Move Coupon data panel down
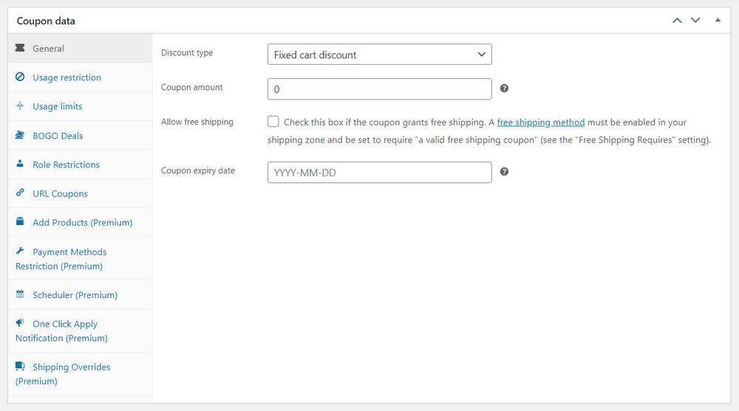Viewport: 739px width, 411px height. coord(695,21)
